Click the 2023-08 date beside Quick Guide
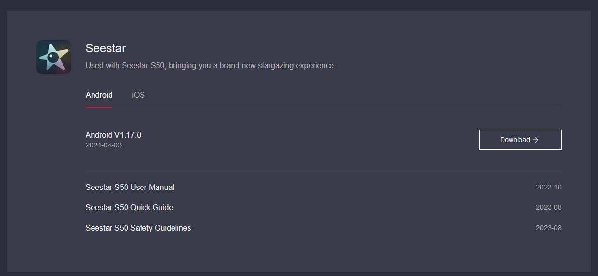Image resolution: width=598 pixels, height=276 pixels. (x=549, y=207)
